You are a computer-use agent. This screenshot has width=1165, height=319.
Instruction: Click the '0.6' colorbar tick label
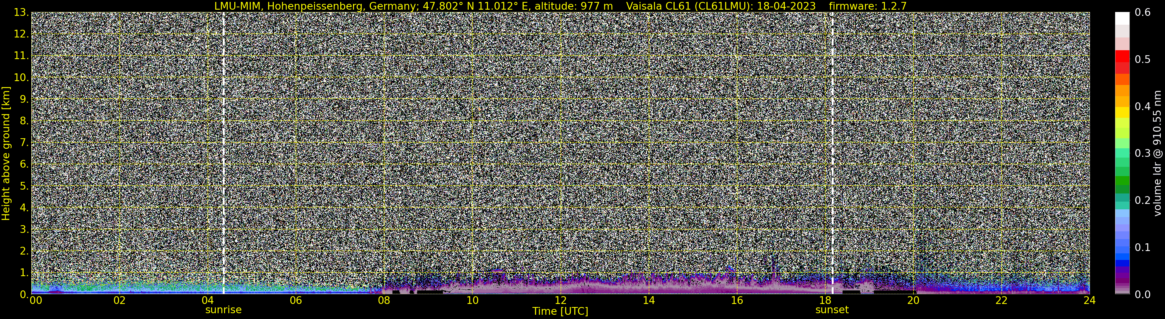(x=1143, y=13)
